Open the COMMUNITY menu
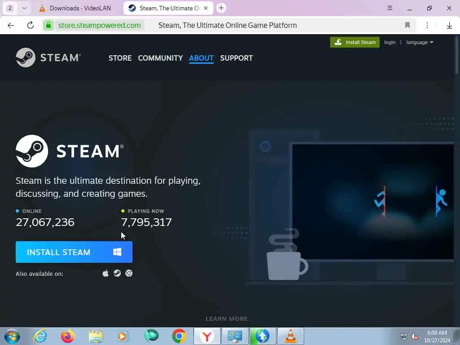Viewport: 460px width, 345px height. click(160, 58)
